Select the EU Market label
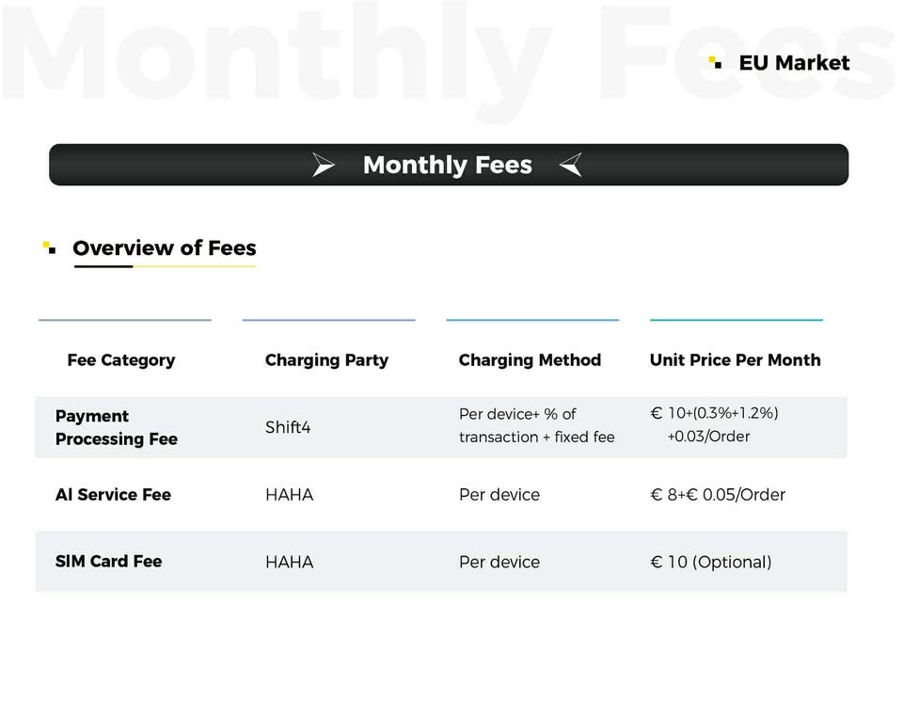The height and width of the screenshot is (717, 903). click(794, 63)
